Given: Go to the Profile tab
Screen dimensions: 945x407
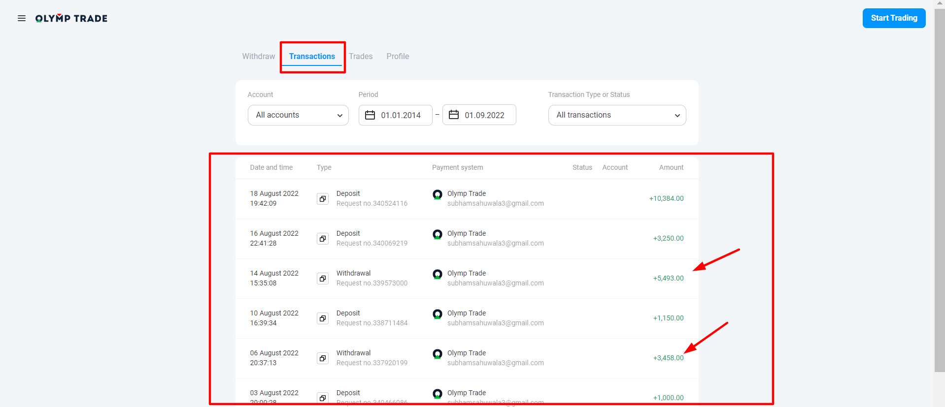Looking at the screenshot, I should (398, 56).
